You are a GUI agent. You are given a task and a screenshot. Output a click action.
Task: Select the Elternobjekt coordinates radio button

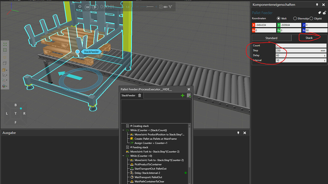pos(295,19)
